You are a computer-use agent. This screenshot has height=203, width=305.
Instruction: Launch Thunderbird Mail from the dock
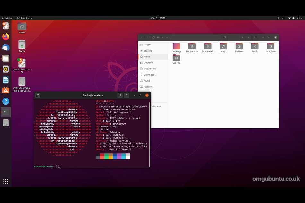(6, 47)
